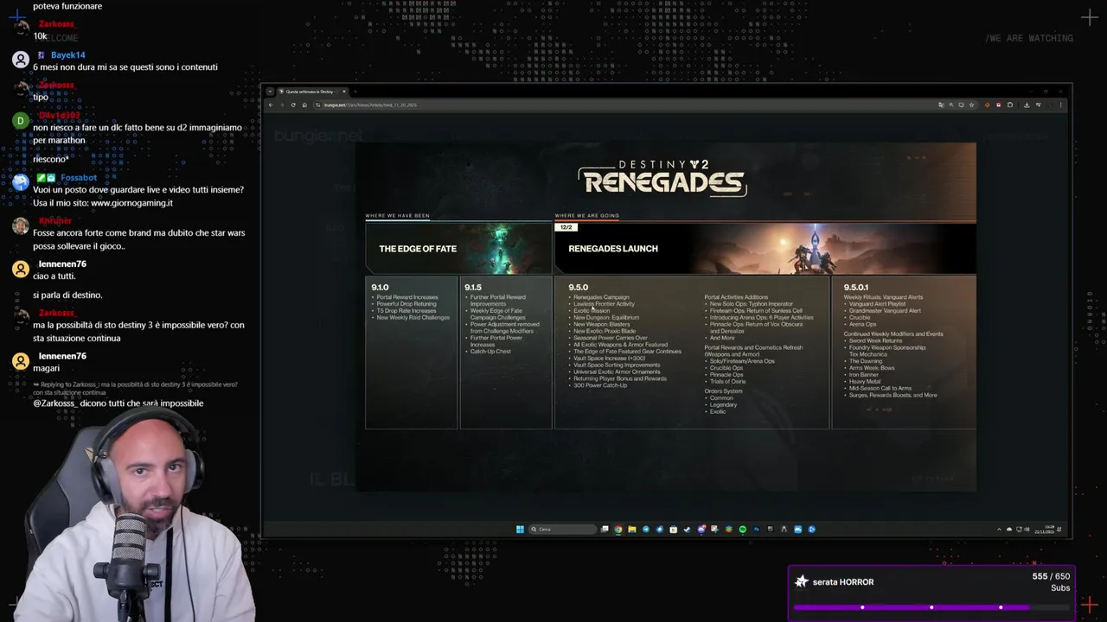Click 'Trials of Osiris' list entry
This screenshot has height=622, width=1107.
click(727, 381)
